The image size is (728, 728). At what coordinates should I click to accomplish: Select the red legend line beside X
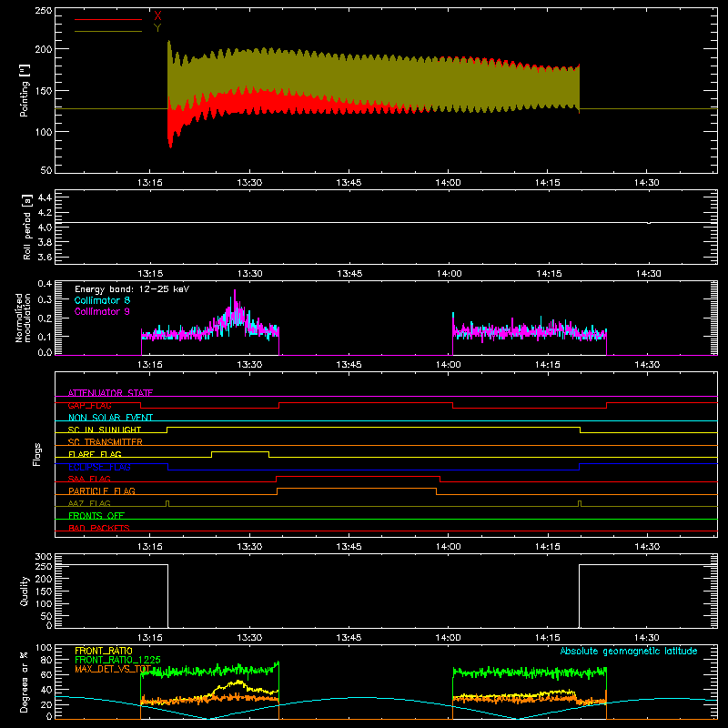click(x=108, y=19)
